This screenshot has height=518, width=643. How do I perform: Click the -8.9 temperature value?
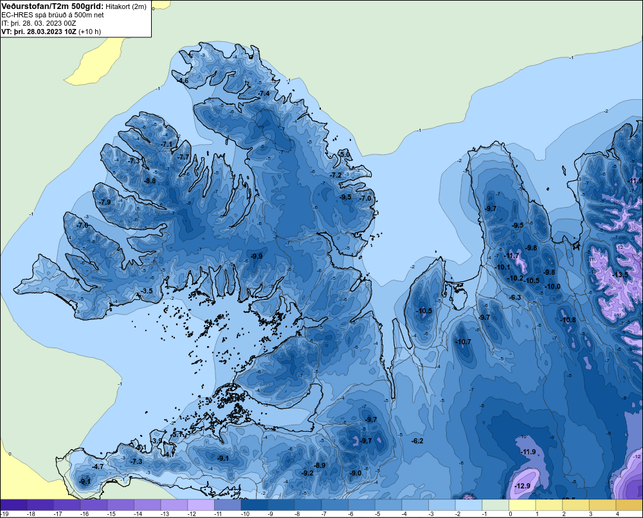pyautogui.click(x=320, y=465)
